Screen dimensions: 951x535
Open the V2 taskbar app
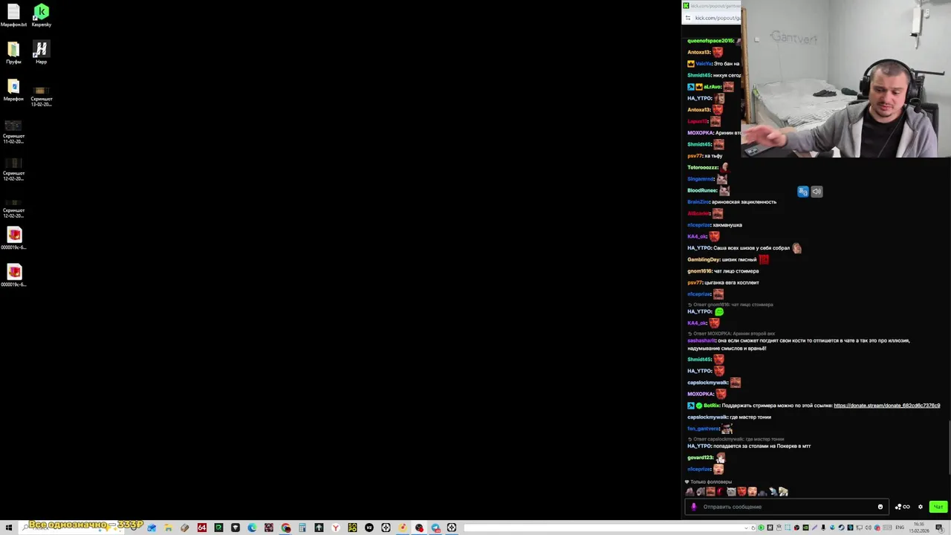click(x=369, y=528)
